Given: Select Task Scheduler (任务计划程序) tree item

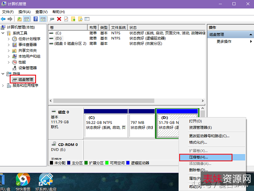Looking at the screenshot, I should point(29,39).
